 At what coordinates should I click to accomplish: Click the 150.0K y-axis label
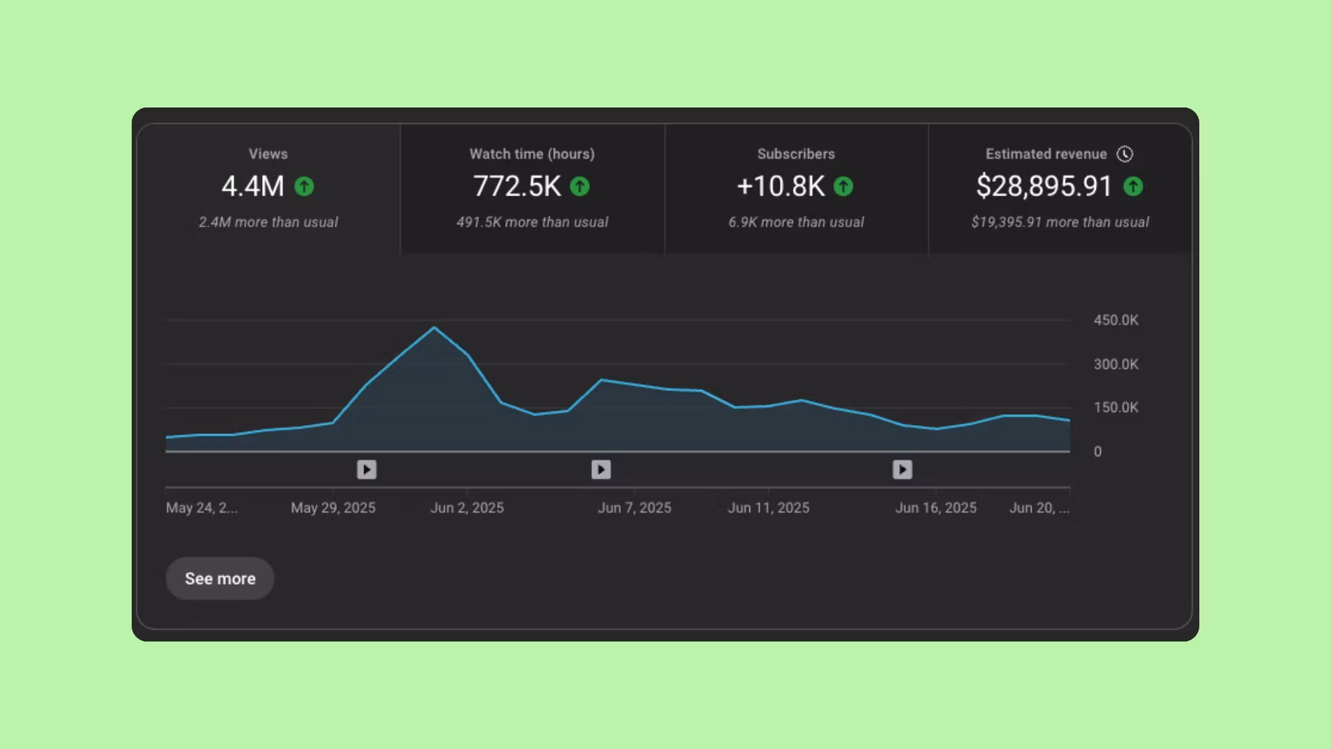pyautogui.click(x=1115, y=408)
